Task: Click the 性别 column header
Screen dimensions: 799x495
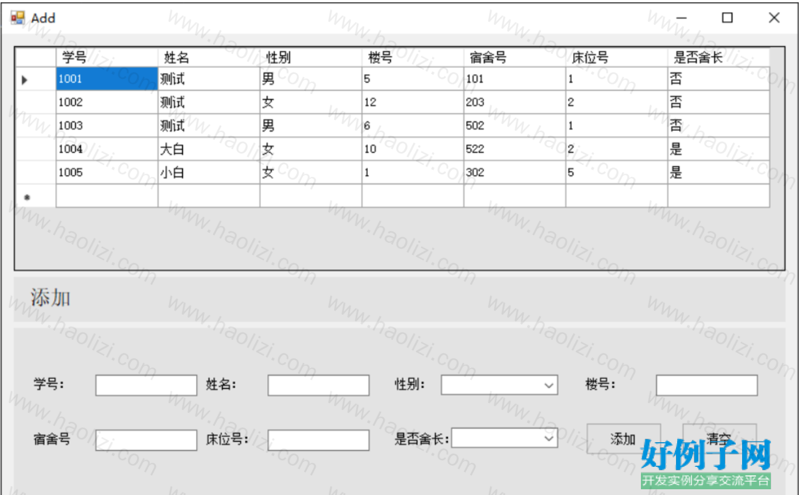Action: click(x=311, y=57)
